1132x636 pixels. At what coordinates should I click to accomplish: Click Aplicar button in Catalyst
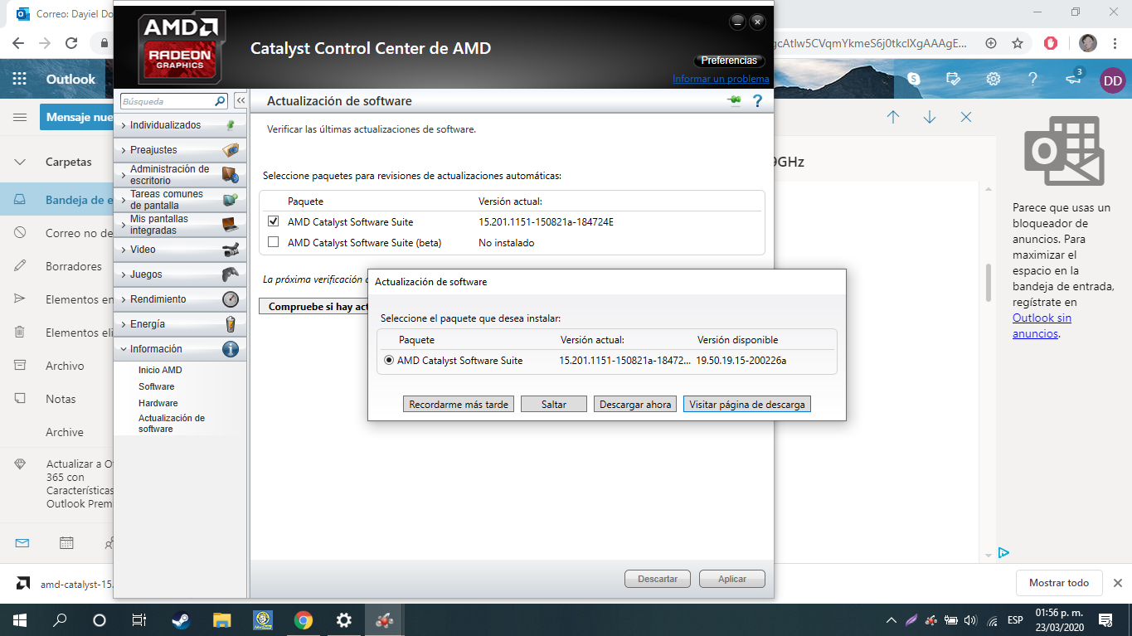[732, 579]
